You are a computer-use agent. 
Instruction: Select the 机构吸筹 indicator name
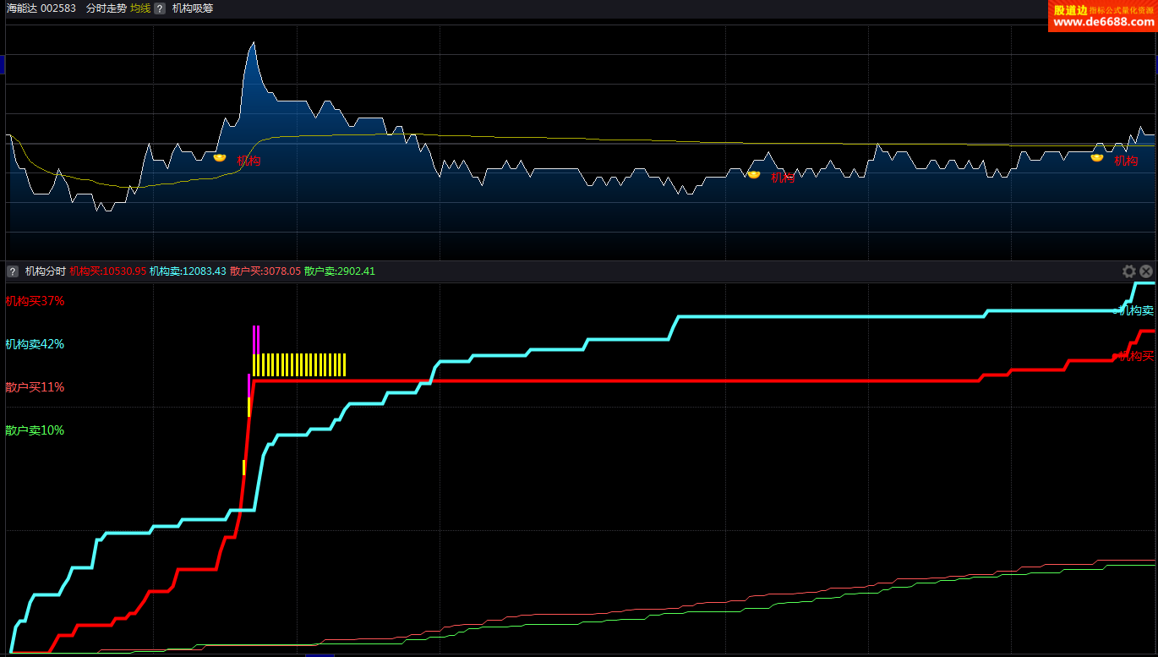[193, 8]
